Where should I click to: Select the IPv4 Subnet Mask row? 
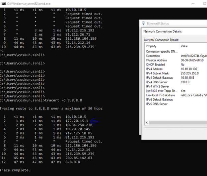(176, 73)
